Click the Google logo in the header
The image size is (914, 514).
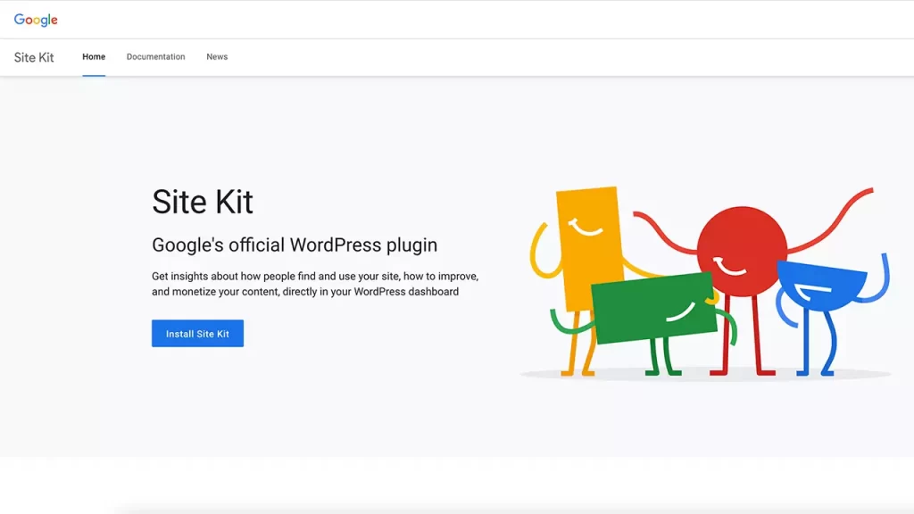36,20
